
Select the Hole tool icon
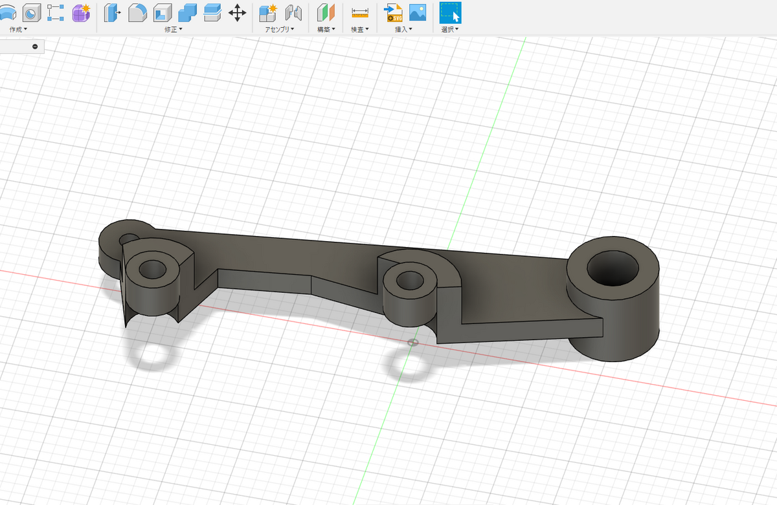coord(30,12)
